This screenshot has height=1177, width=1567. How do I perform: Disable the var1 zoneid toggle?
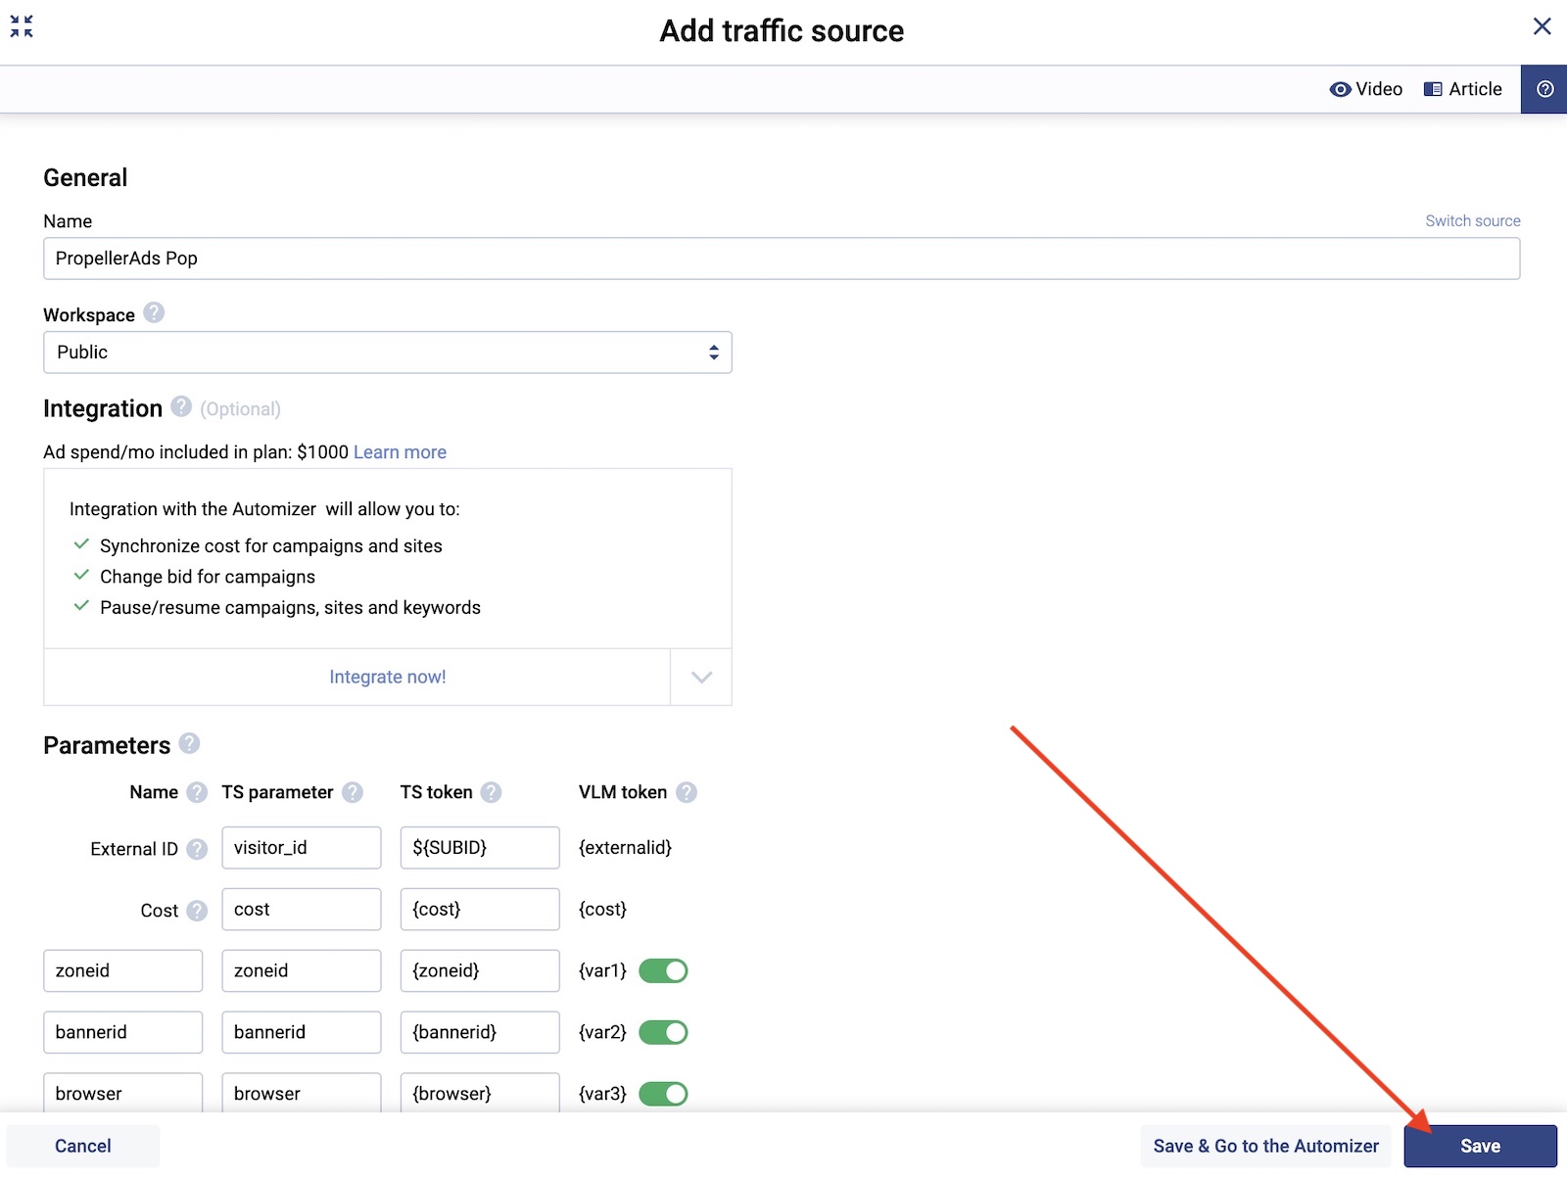(x=663, y=970)
